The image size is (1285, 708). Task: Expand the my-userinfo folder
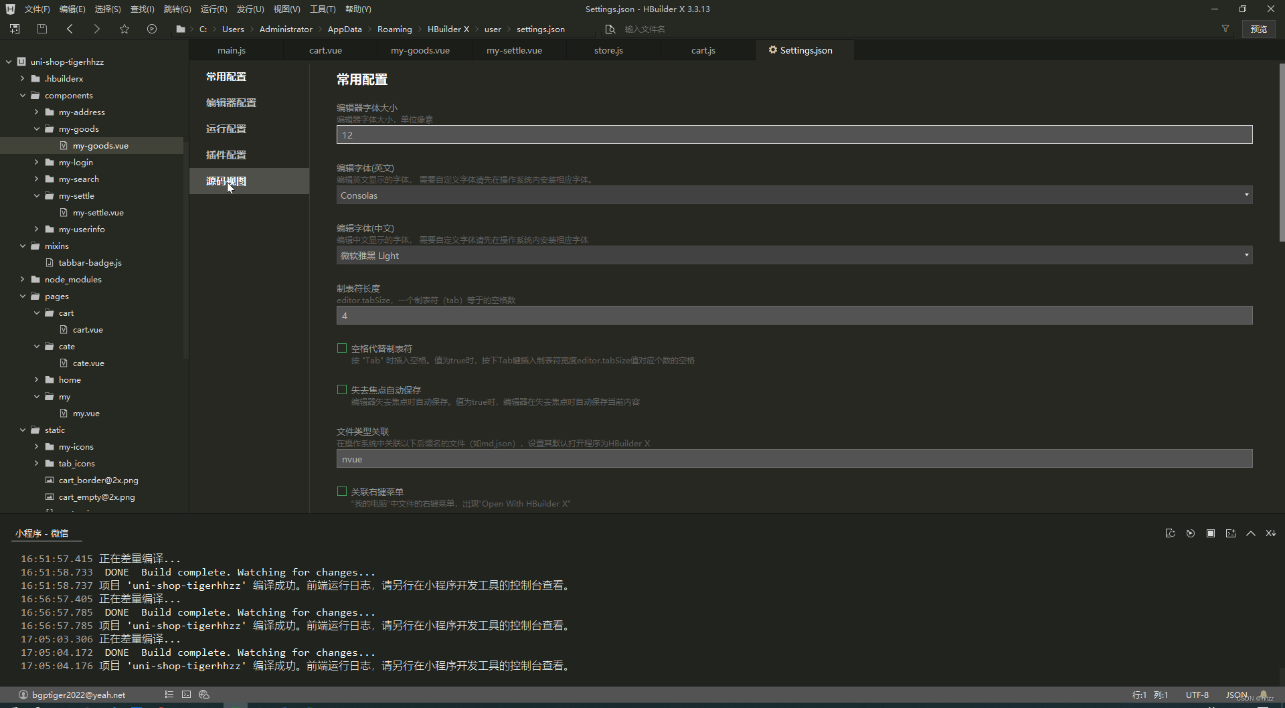pyautogui.click(x=36, y=229)
